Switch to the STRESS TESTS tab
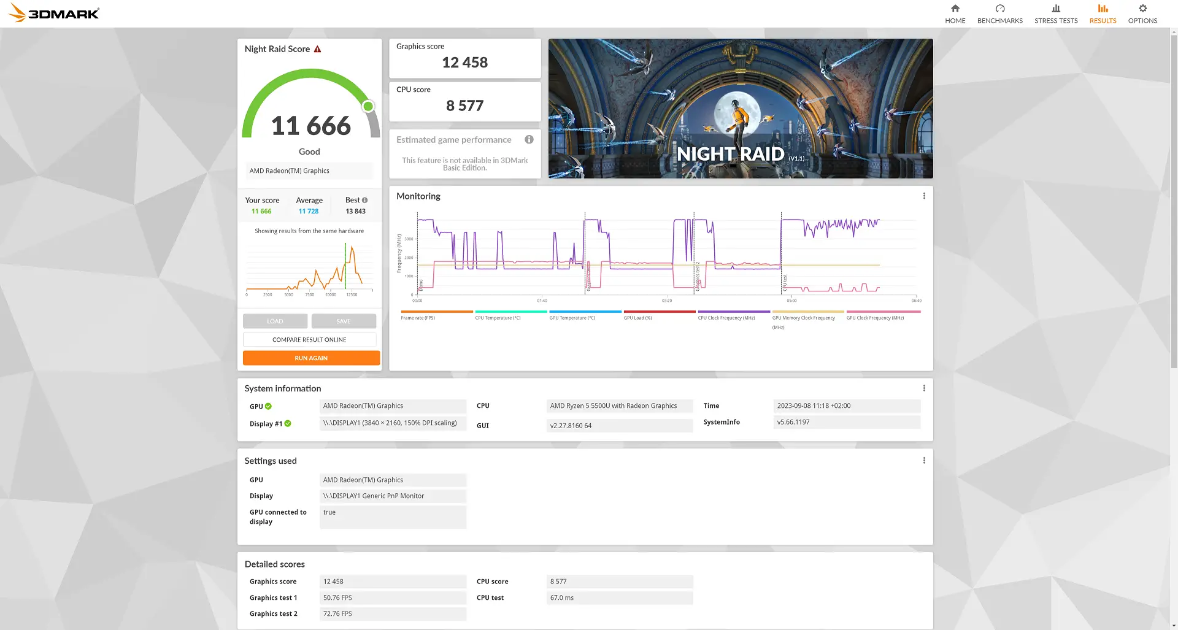 (x=1055, y=14)
